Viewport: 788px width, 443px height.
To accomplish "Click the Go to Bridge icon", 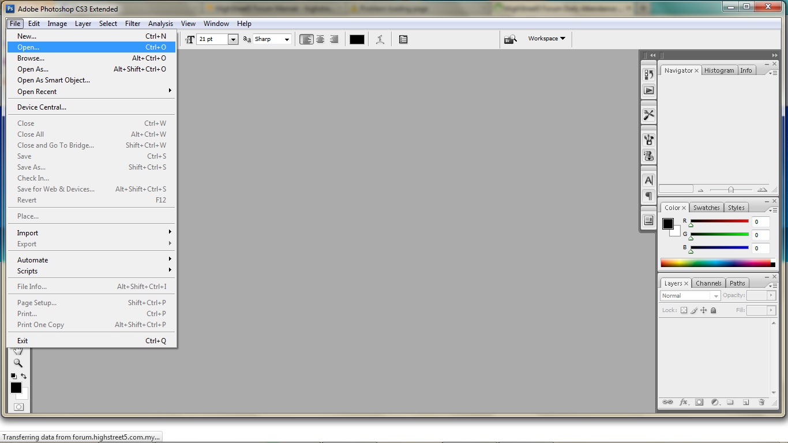I will [510, 39].
